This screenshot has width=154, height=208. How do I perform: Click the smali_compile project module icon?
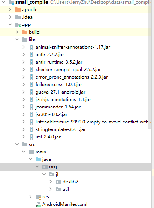click(x=11, y=3)
